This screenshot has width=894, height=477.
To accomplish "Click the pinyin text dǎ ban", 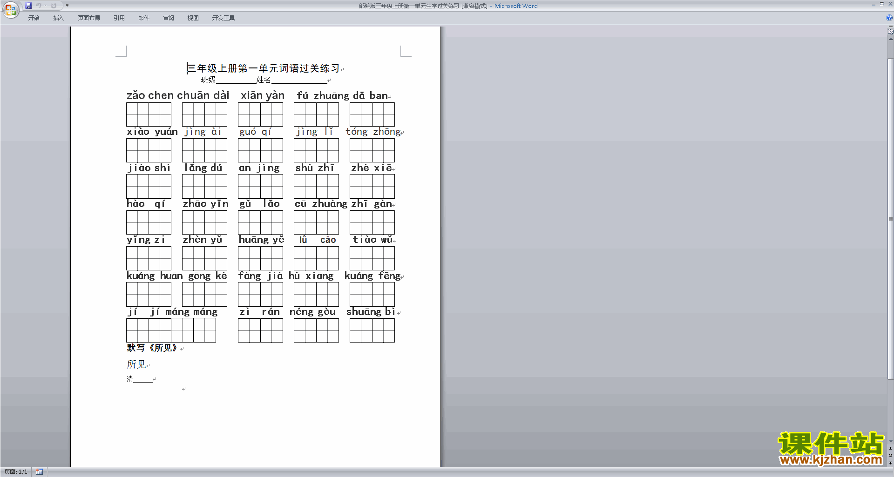I will point(370,95).
